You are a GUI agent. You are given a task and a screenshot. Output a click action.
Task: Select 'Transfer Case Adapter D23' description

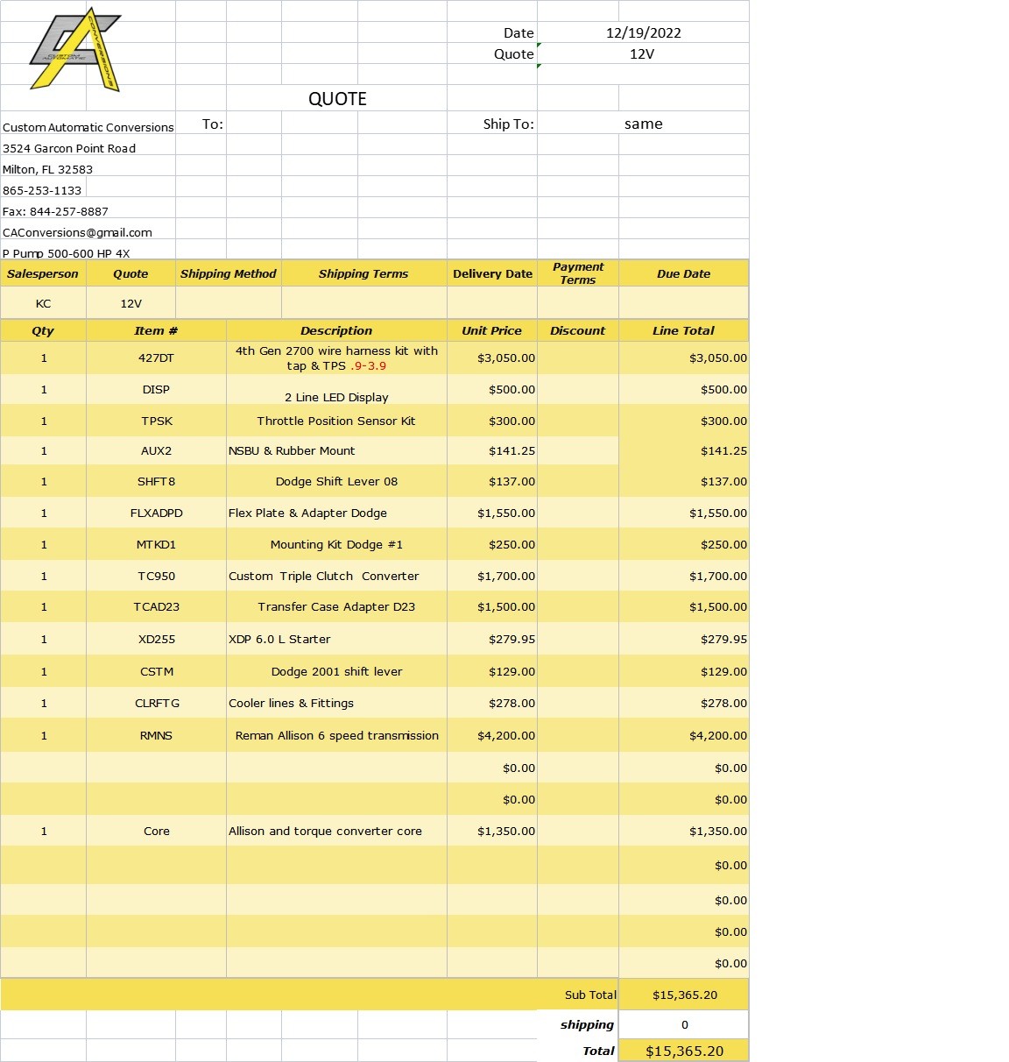tap(336, 606)
